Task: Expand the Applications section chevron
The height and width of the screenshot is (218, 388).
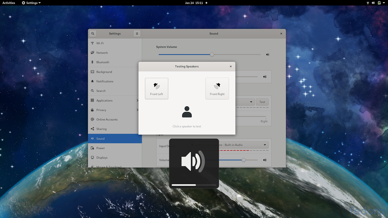Action: 137,100
